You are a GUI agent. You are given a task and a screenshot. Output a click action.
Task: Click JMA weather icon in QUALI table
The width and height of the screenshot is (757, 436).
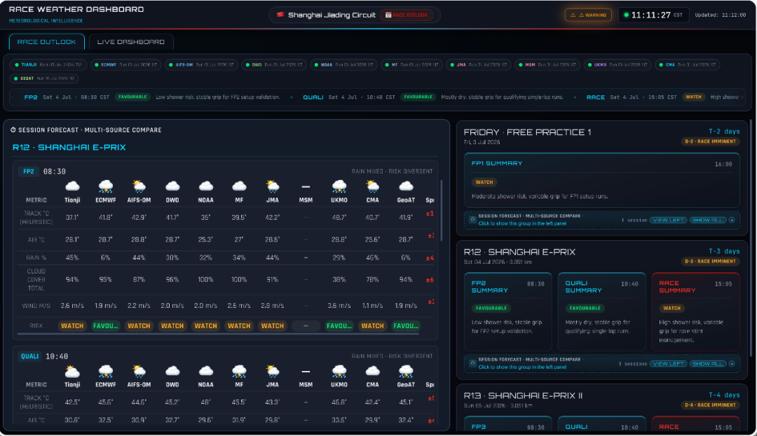click(272, 371)
